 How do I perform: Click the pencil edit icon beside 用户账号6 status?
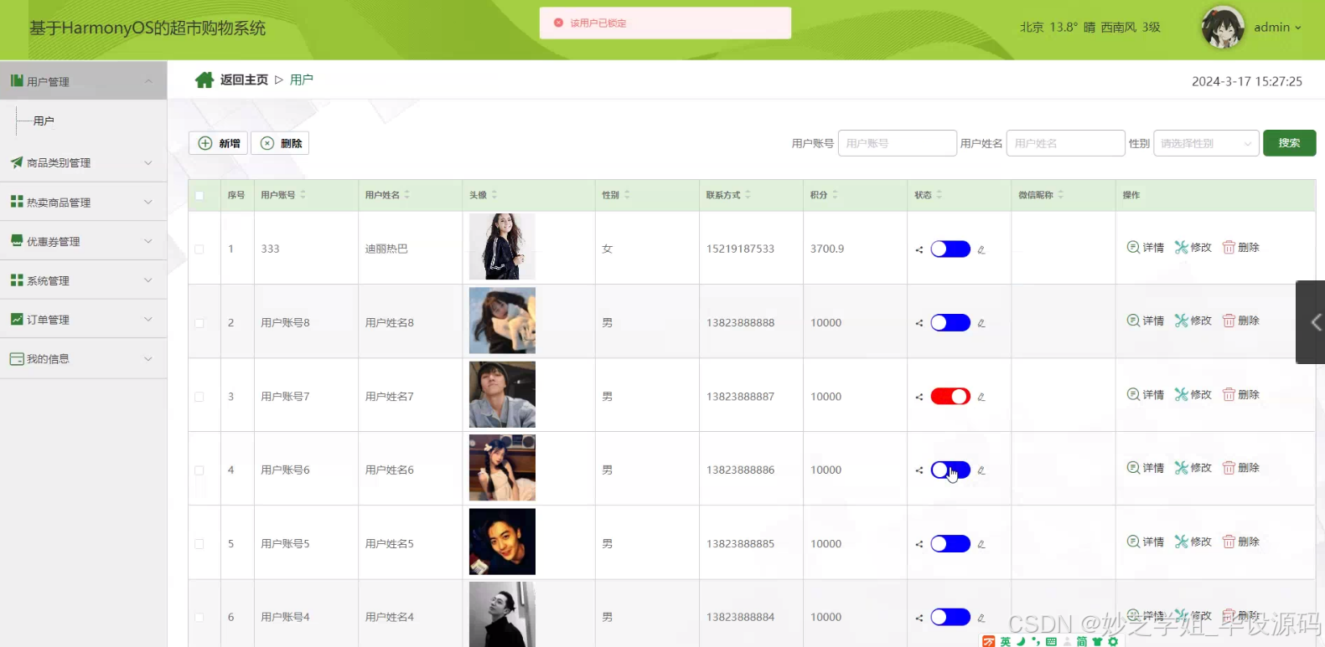coord(981,470)
